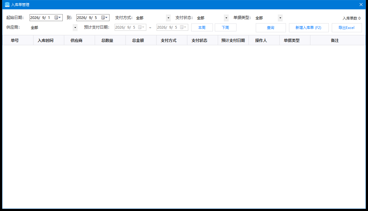The height and width of the screenshot is (211, 368).
Task: Click the 入库单数 0 count text
Action: [351, 18]
